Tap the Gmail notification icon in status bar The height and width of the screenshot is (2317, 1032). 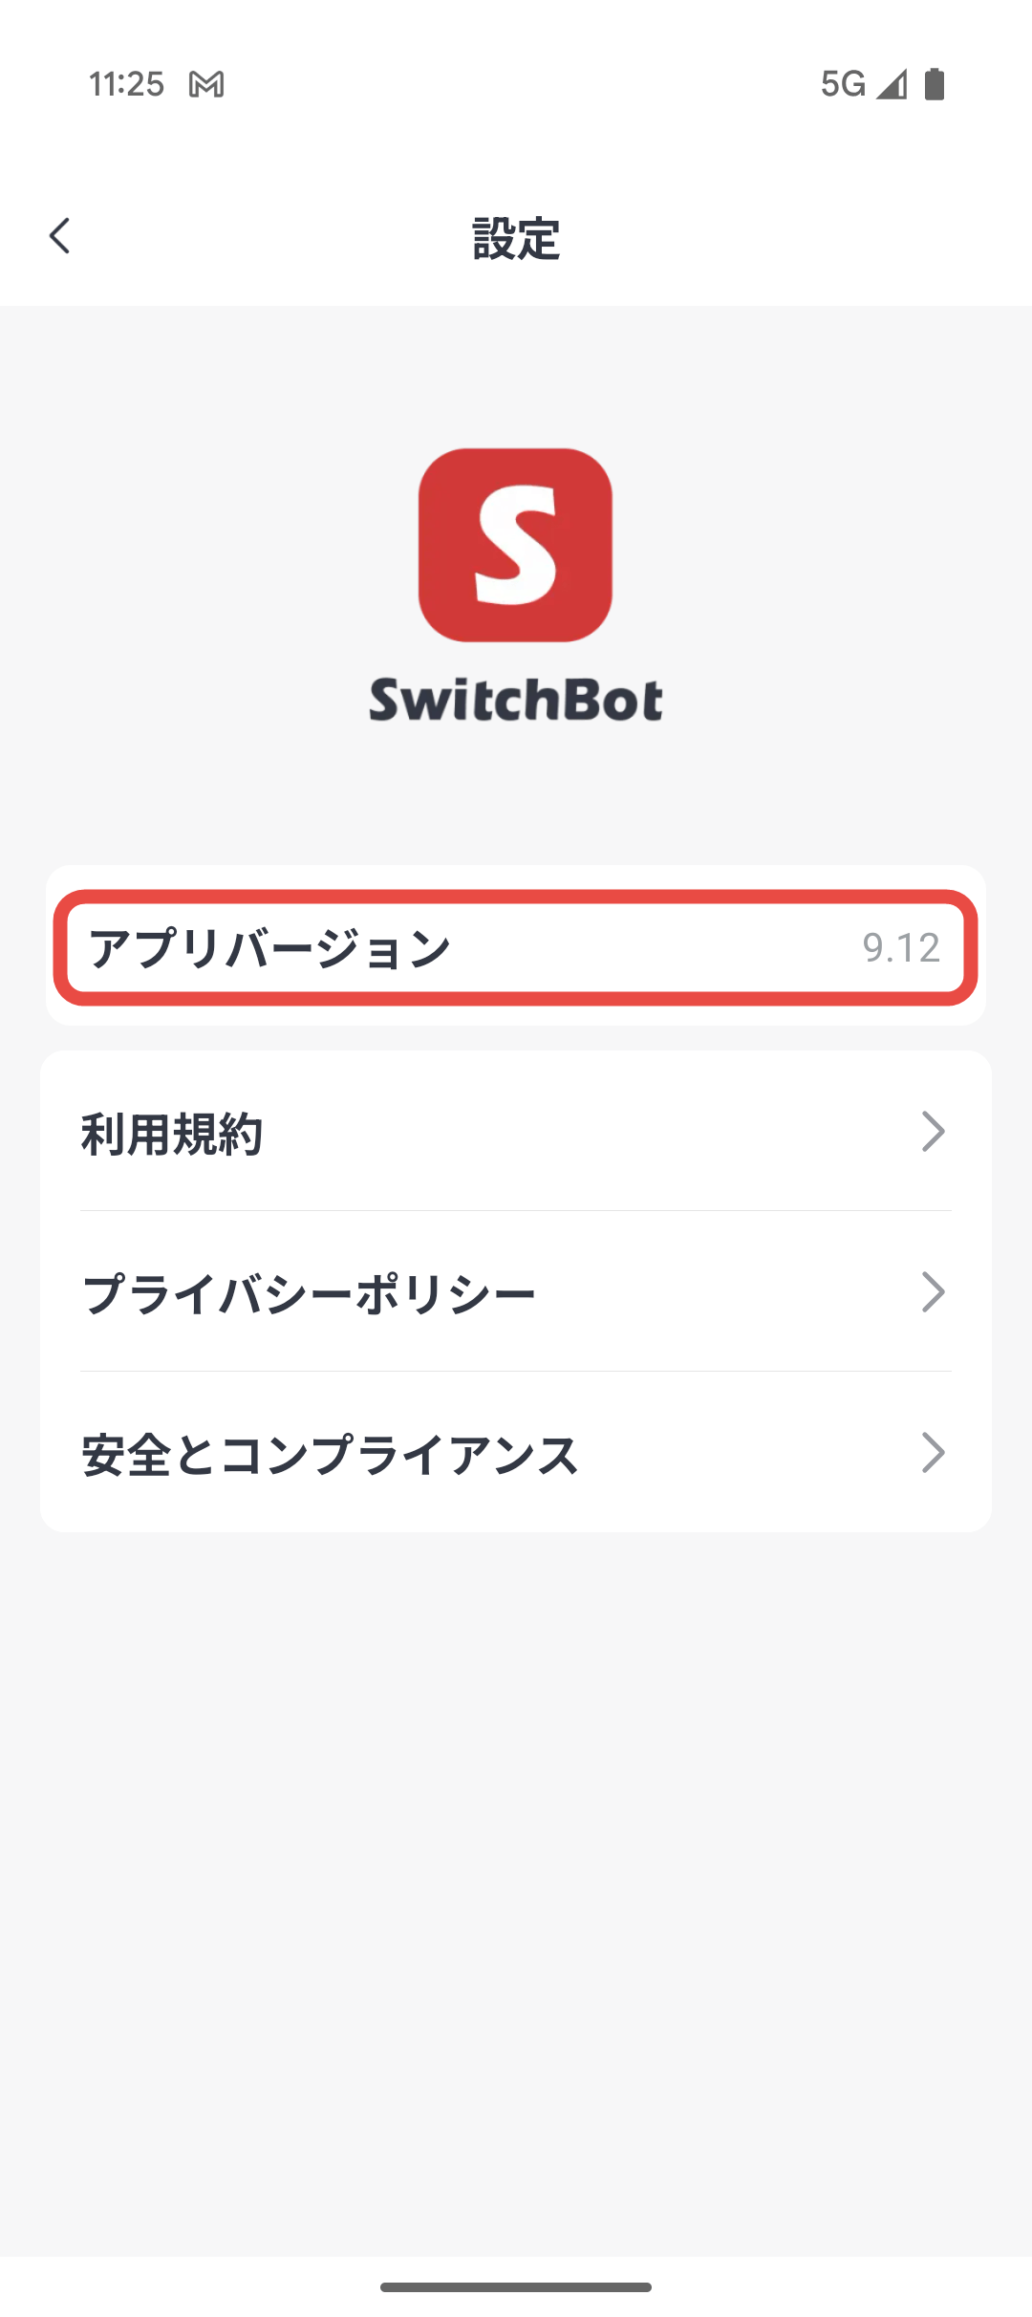[206, 84]
